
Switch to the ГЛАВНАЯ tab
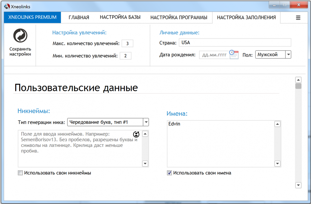[79, 17]
